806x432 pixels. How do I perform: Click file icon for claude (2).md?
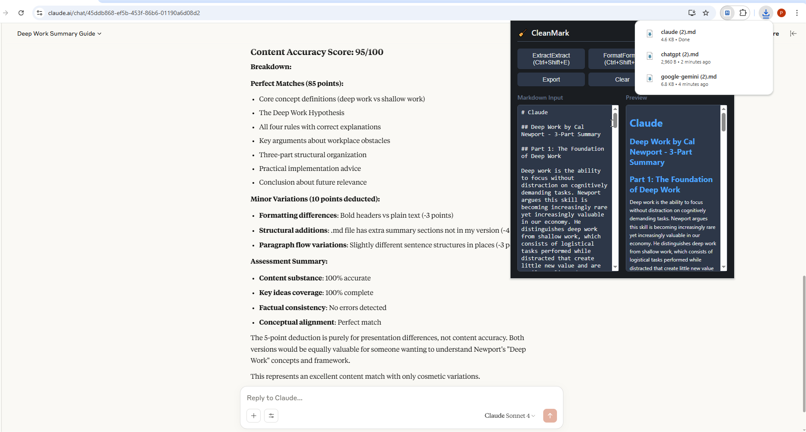(x=650, y=34)
